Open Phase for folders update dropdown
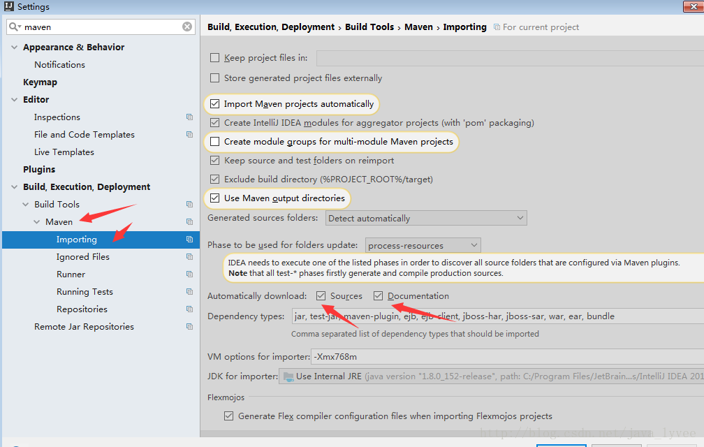This screenshot has height=447, width=704. [423, 245]
